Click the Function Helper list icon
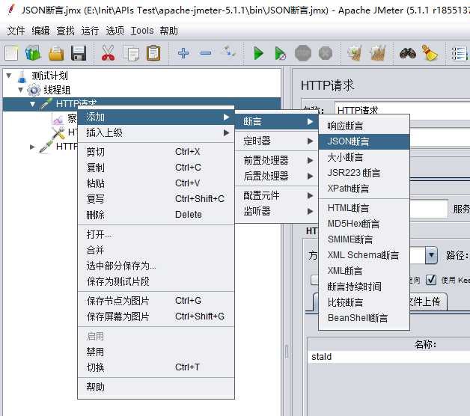The image size is (470, 416). (460, 53)
